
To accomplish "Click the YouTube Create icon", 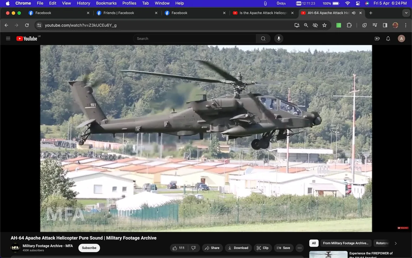I will [x=377, y=38].
